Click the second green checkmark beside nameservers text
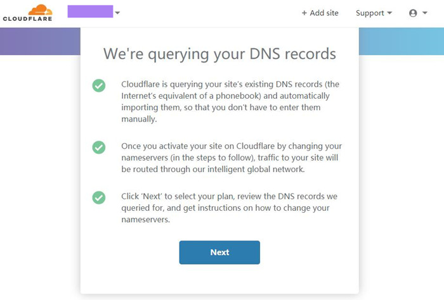 [x=99, y=147]
